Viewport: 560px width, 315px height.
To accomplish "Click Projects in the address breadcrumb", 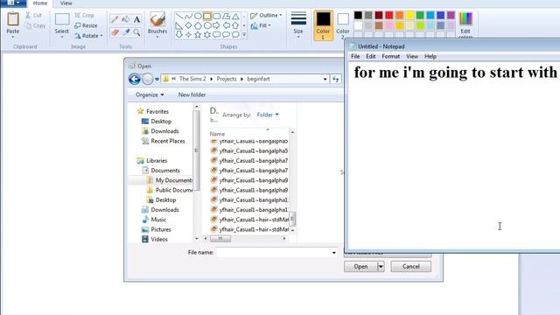I will (227, 79).
